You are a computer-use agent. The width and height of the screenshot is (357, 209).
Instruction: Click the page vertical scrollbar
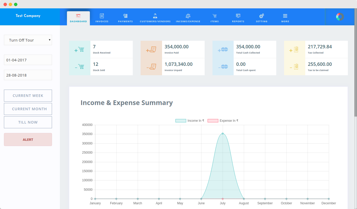tap(355, 63)
